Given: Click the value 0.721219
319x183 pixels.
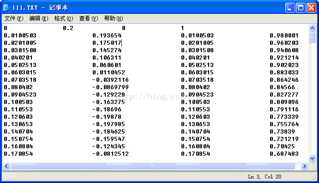Looking at the screenshot, I should click(x=284, y=139).
